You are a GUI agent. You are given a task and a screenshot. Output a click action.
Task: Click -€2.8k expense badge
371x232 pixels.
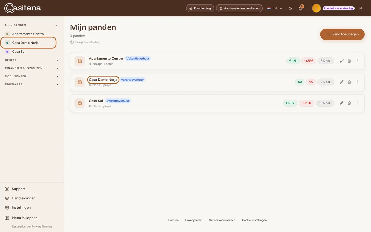tap(306, 103)
